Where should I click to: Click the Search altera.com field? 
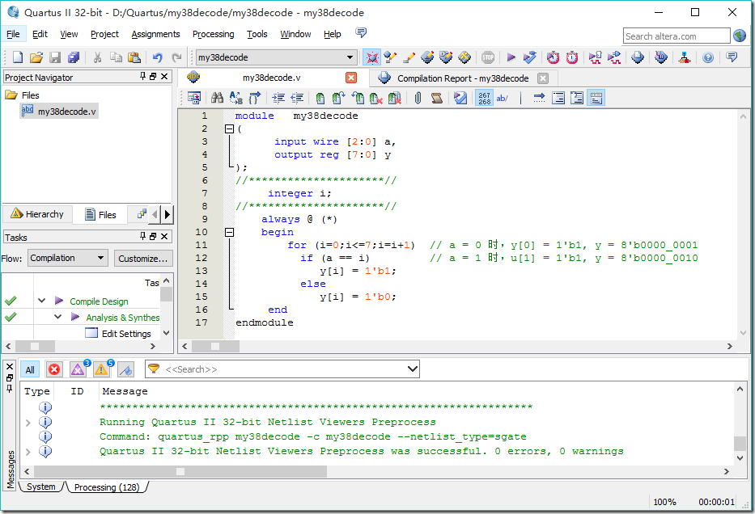click(676, 36)
